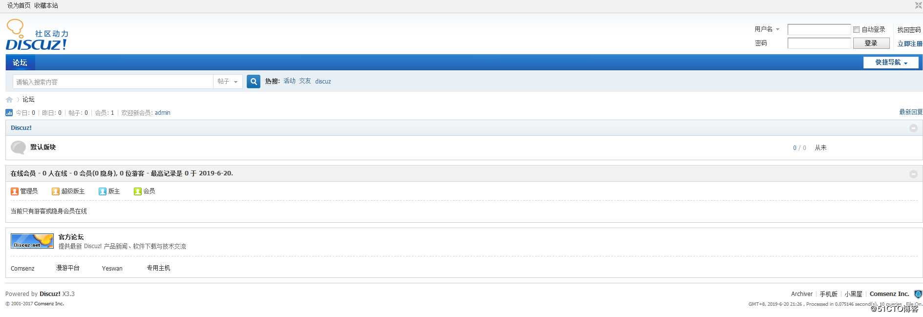The height and width of the screenshot is (317, 923).
Task: Collapse the Discuz! category section
Action: [x=913, y=128]
